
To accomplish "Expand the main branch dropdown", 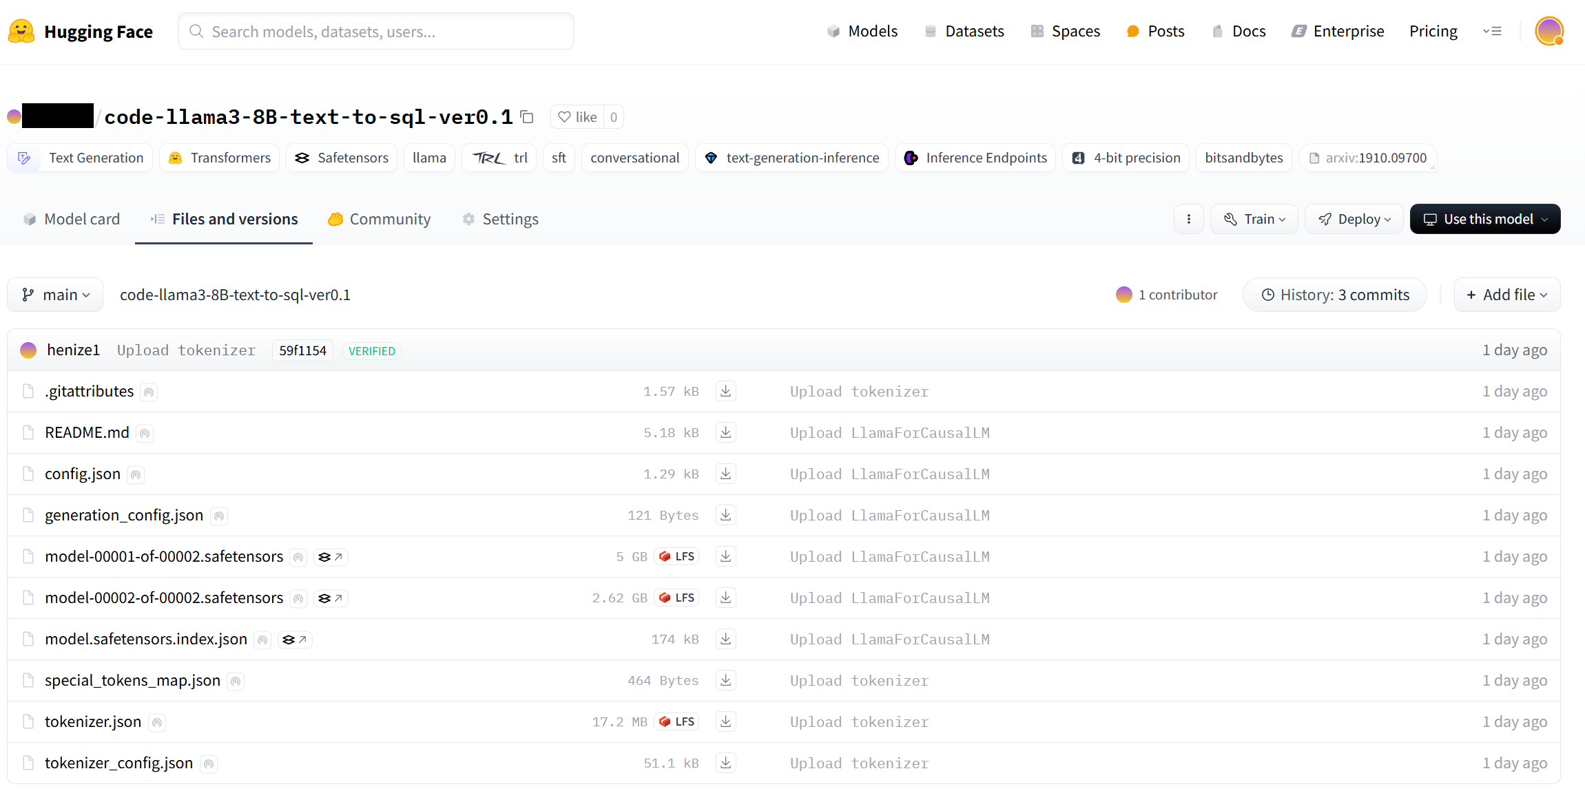I will [55, 295].
